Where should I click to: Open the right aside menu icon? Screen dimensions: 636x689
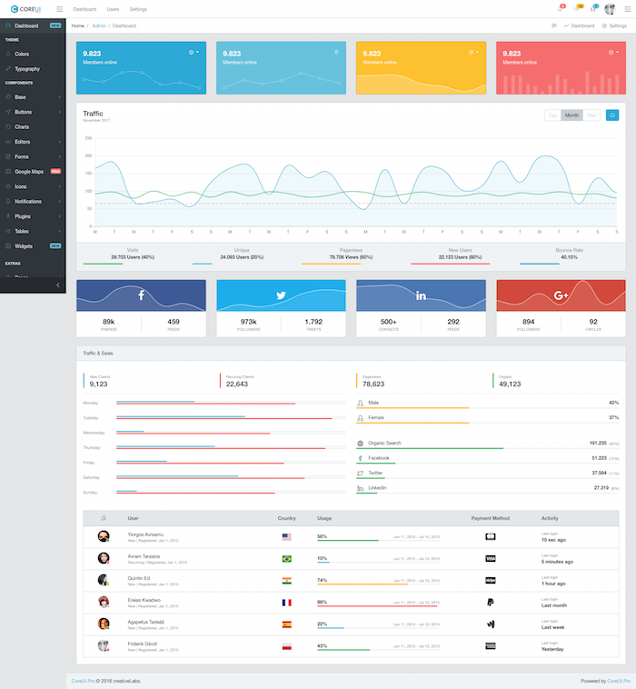pyautogui.click(x=627, y=9)
